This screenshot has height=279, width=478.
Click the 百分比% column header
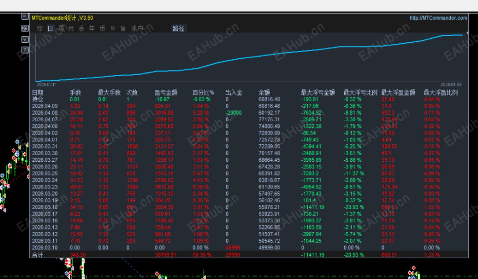pos(203,92)
